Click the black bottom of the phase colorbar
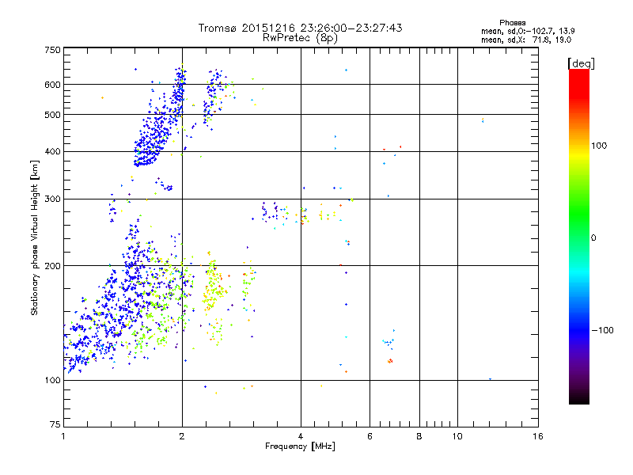 click(x=579, y=398)
